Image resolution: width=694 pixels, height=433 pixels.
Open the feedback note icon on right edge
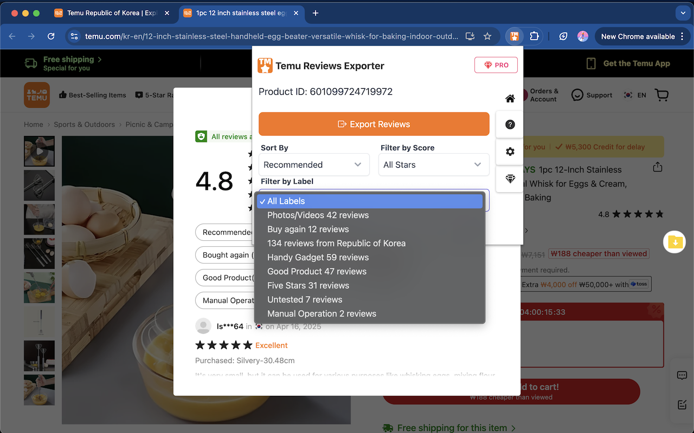coord(682,404)
